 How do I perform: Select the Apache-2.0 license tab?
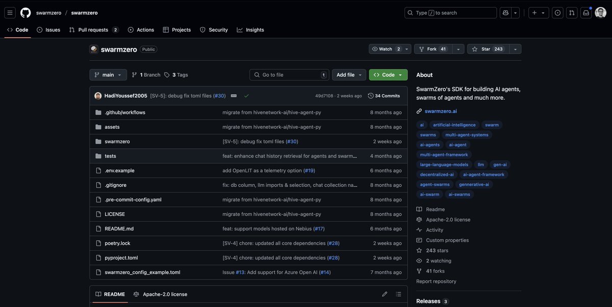click(x=160, y=294)
